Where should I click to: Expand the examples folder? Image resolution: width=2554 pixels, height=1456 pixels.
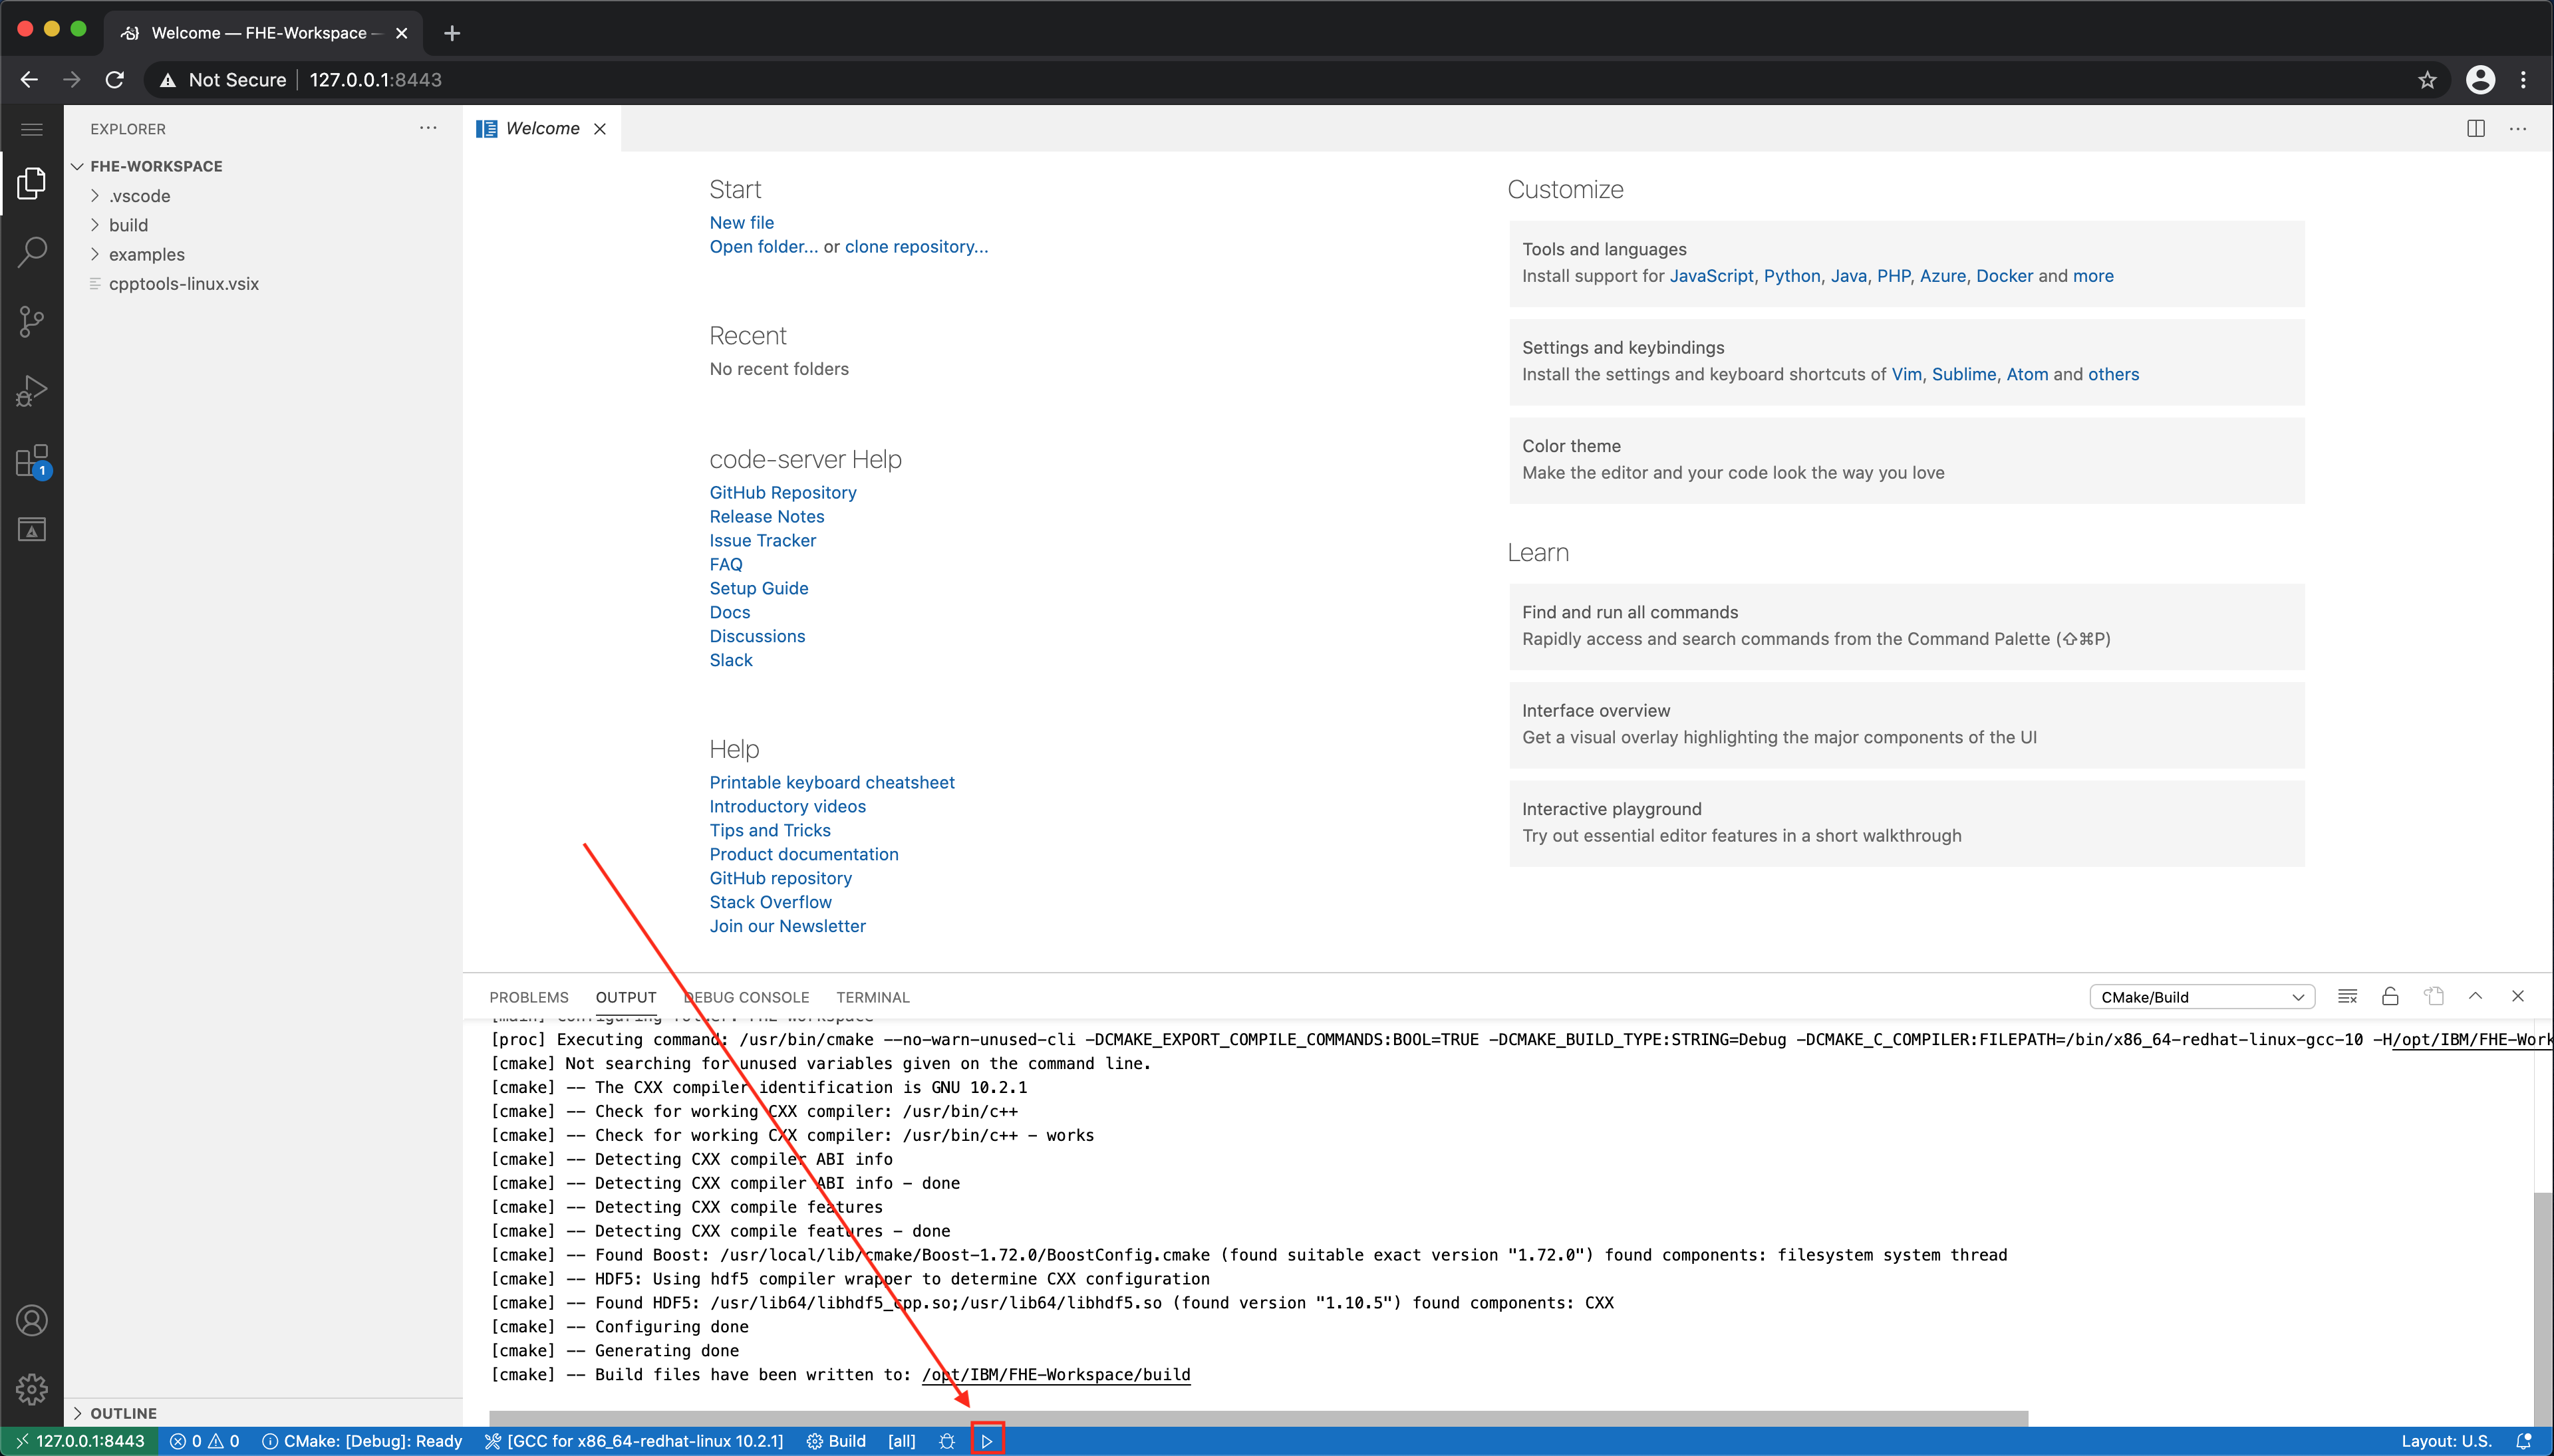(x=146, y=254)
